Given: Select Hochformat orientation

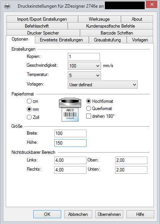Looking at the screenshot, I should pyautogui.click(x=88, y=101).
